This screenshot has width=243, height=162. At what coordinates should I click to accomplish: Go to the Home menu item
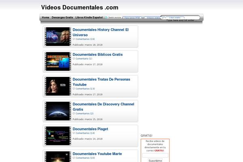[45, 17]
